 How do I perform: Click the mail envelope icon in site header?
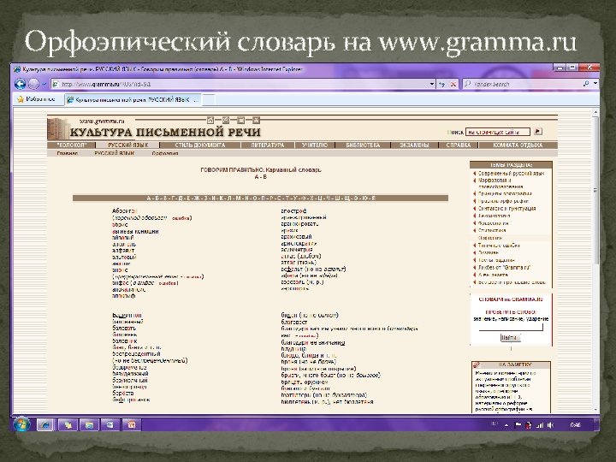[226, 120]
